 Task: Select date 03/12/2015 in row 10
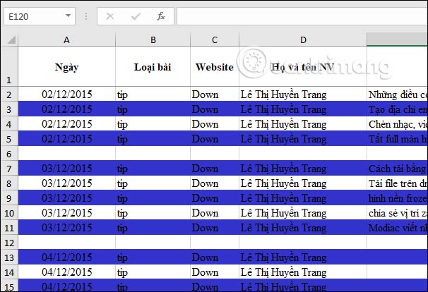pyautogui.click(x=66, y=212)
